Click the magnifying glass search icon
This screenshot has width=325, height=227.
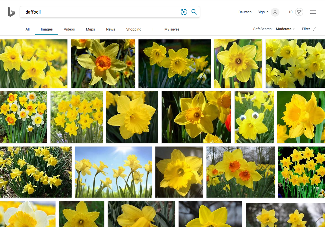[194, 12]
